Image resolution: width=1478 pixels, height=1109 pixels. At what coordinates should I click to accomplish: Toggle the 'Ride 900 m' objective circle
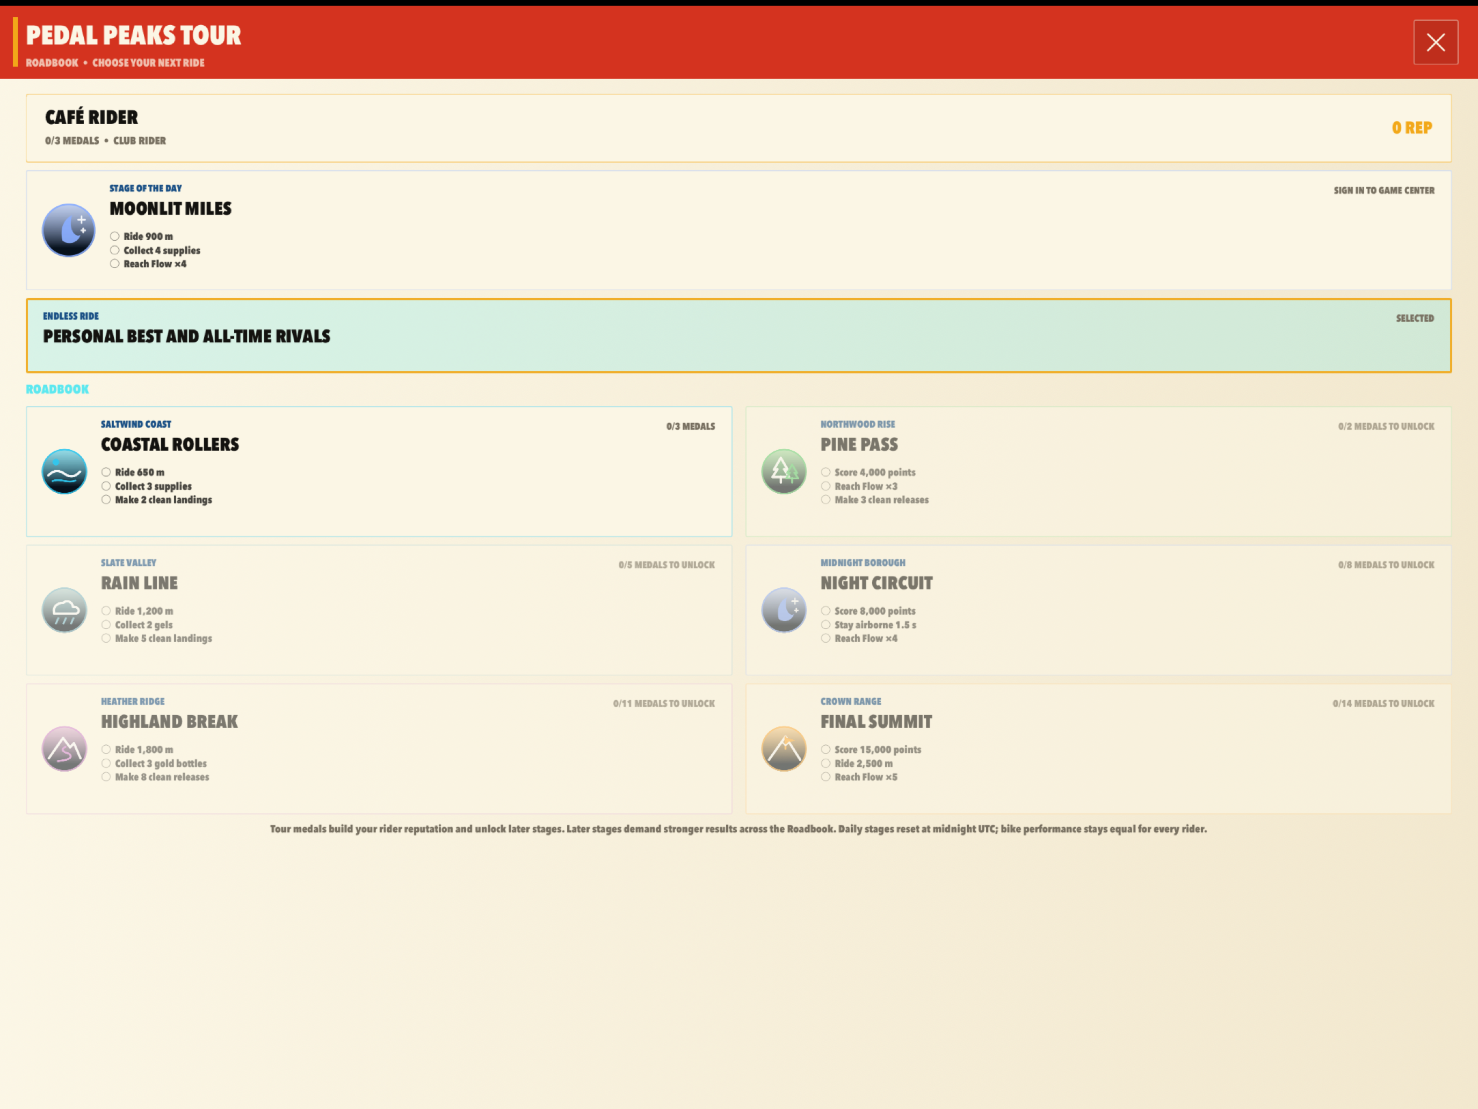pyautogui.click(x=115, y=236)
